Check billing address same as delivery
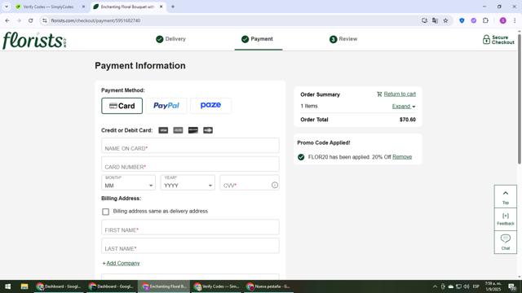The image size is (522, 293). click(105, 212)
